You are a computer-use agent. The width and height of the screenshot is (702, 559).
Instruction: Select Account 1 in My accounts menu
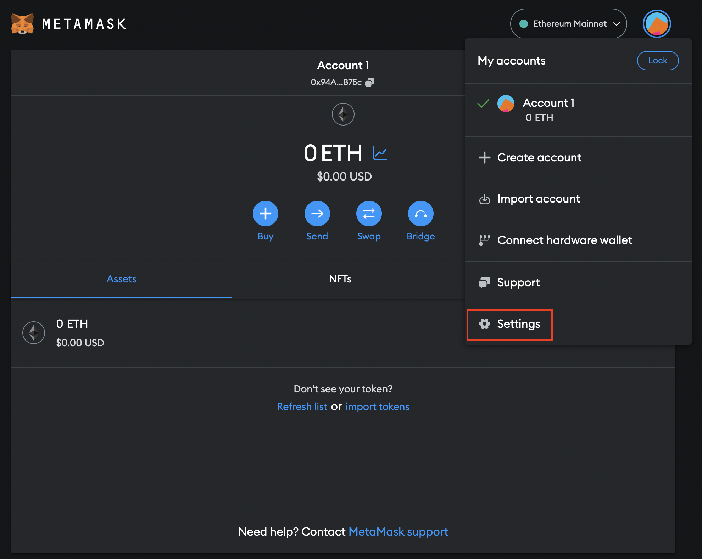pos(578,110)
